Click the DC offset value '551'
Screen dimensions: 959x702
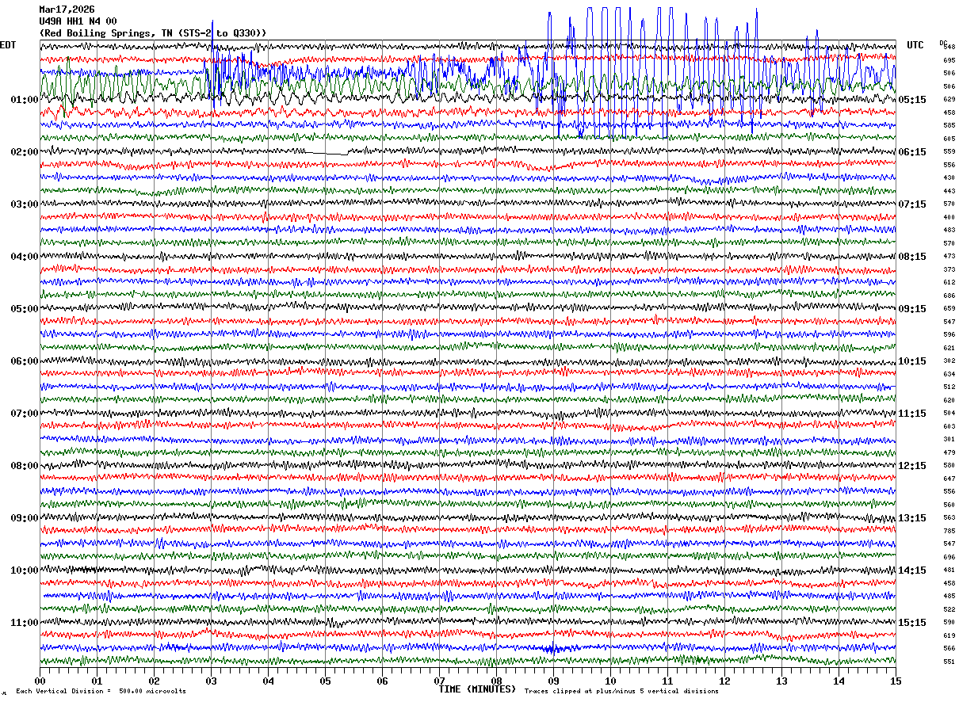pos(949,662)
